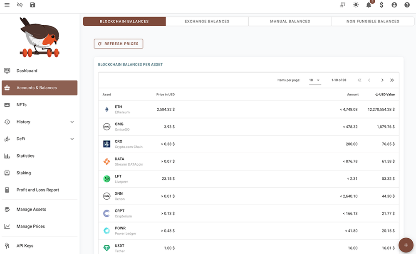Click the ETH value 12,270,554.28 $
Screen dimensions: 416x254
[381, 110]
